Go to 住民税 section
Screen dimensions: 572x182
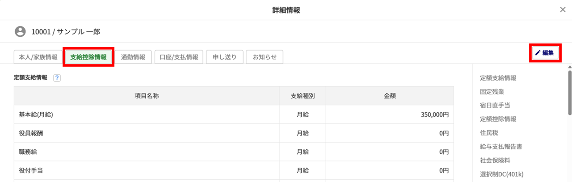[x=489, y=133]
